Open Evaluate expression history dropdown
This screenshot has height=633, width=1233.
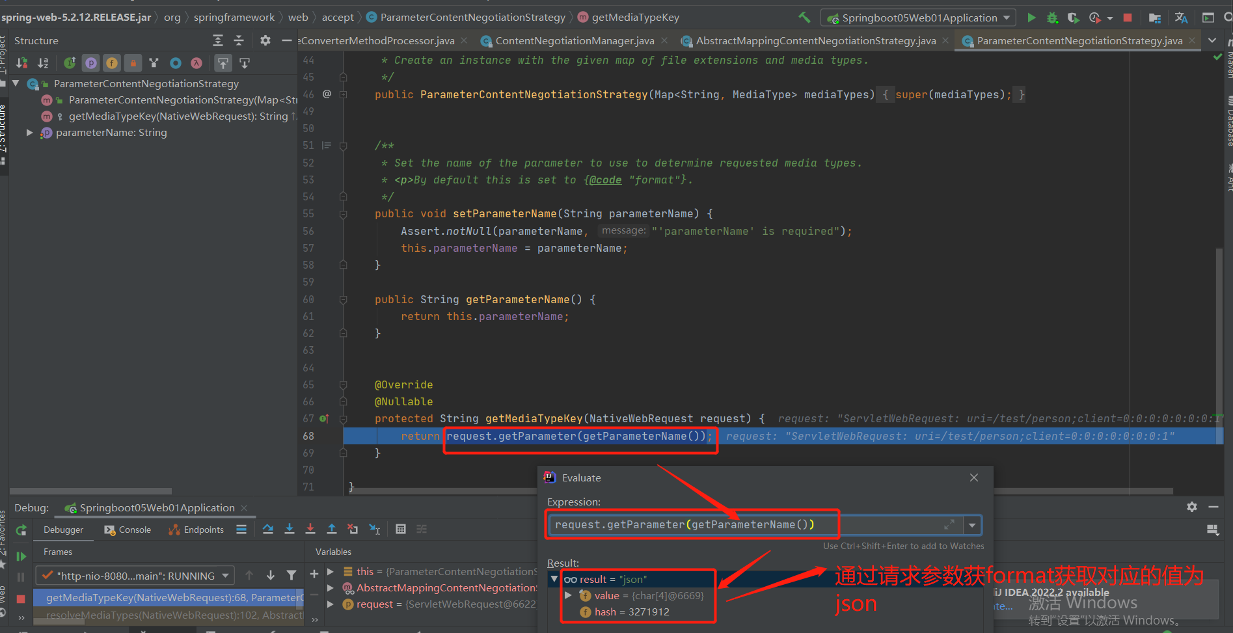click(x=972, y=525)
